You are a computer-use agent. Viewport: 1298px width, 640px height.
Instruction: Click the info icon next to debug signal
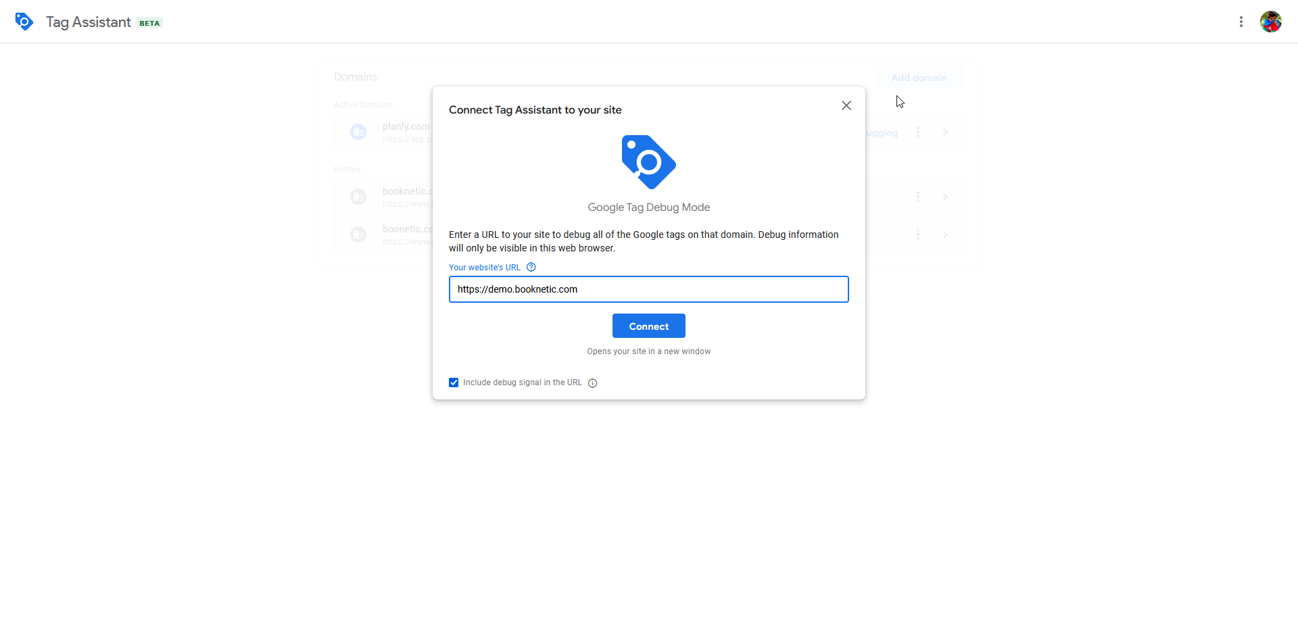tap(593, 383)
